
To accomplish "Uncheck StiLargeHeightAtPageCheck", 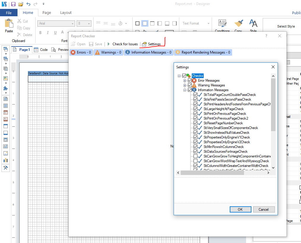I will [x=195, y=109].
